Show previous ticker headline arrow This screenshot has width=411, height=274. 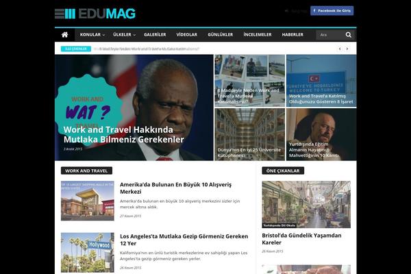[340, 49]
